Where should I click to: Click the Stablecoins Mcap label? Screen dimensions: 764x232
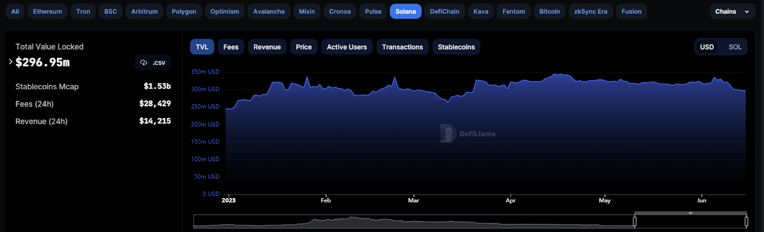(x=47, y=86)
